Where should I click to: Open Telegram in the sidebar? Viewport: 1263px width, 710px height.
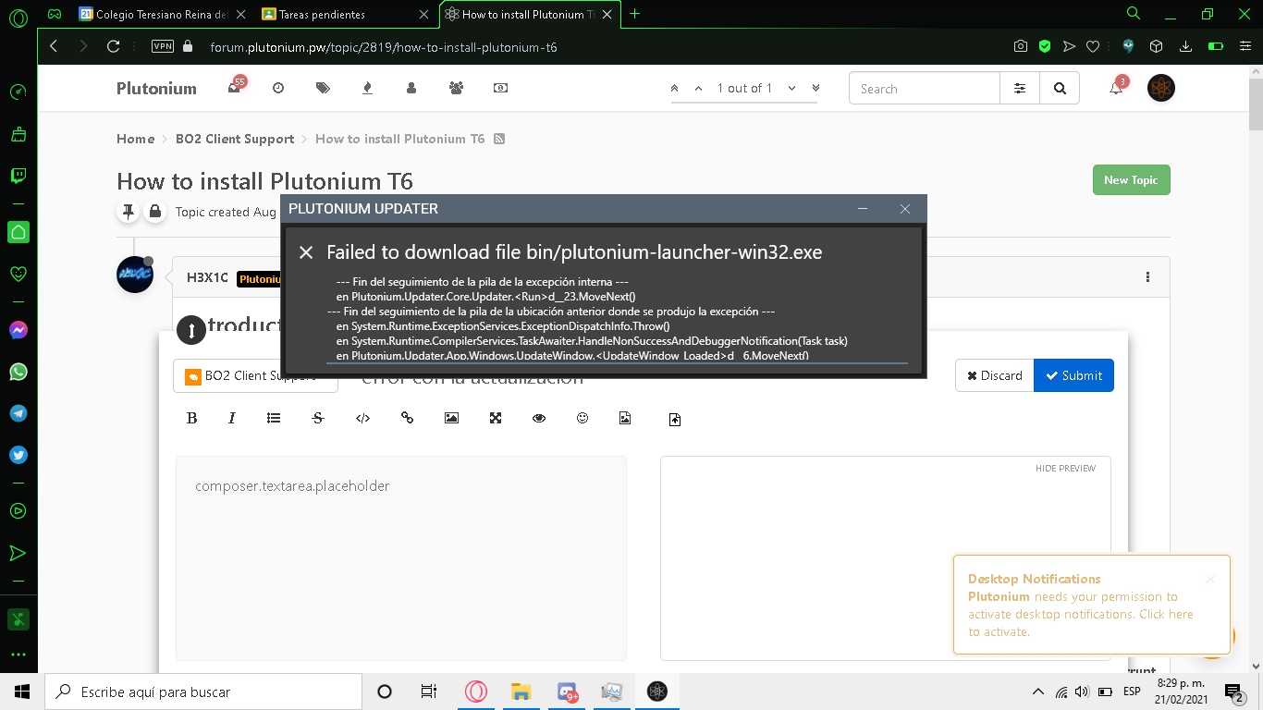tap(18, 413)
